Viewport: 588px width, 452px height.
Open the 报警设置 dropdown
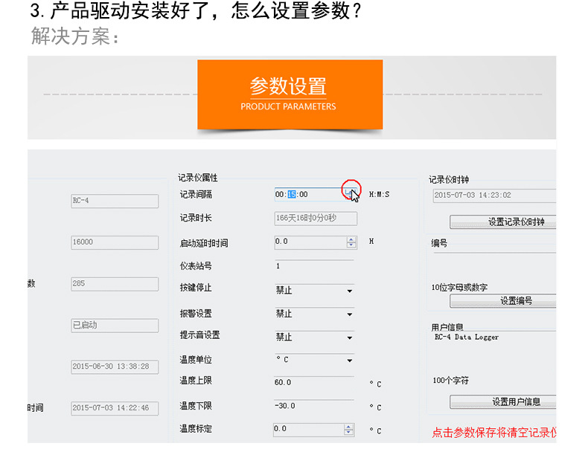[x=314, y=314]
